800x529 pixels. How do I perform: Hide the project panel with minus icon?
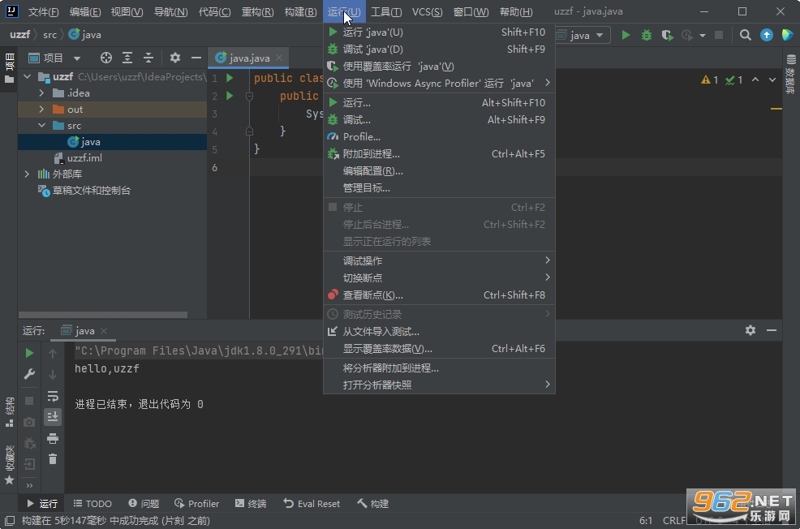(196, 58)
